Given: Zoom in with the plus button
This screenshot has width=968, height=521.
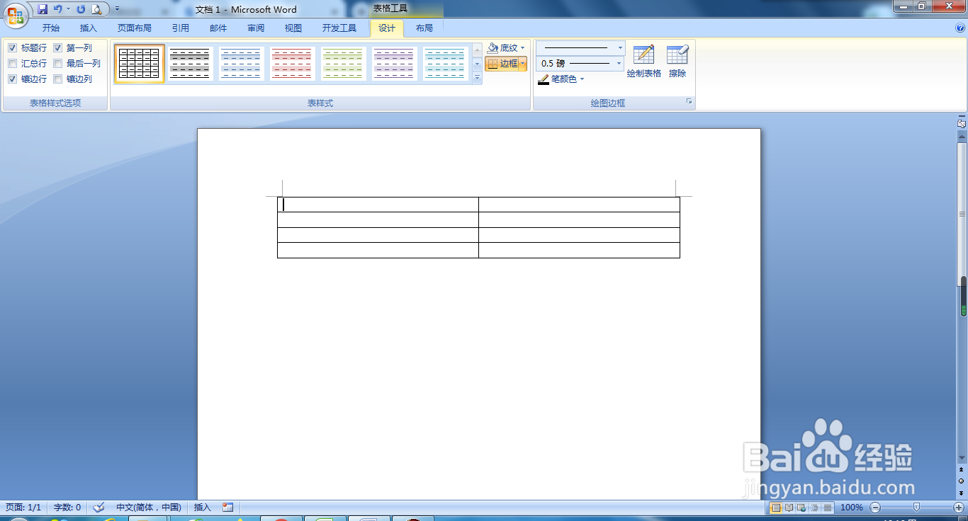Looking at the screenshot, I should click(x=959, y=508).
